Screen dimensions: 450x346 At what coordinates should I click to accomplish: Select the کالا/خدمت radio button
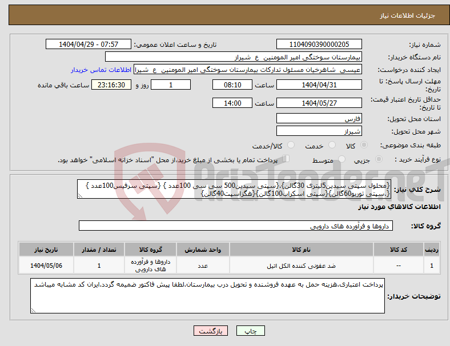point(291,145)
